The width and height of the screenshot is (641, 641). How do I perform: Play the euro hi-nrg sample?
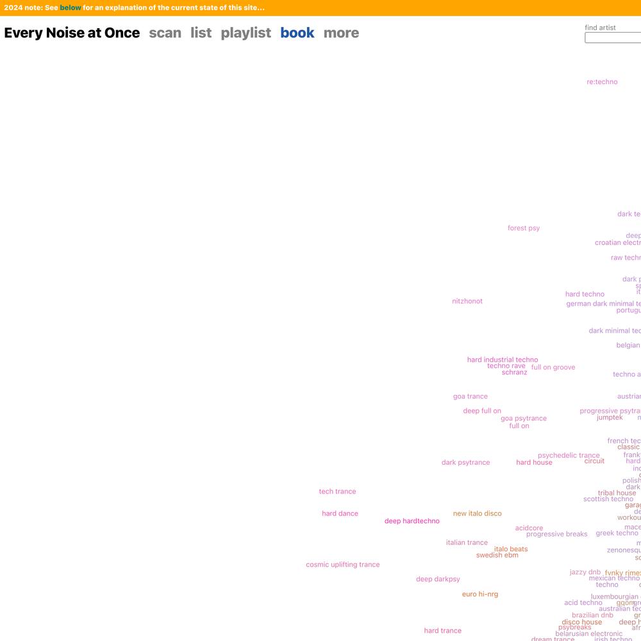pos(480,594)
